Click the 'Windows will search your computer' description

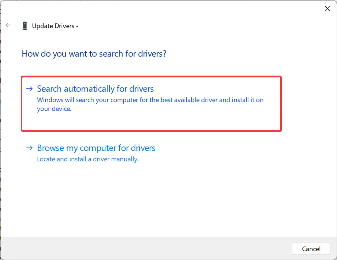pos(150,104)
